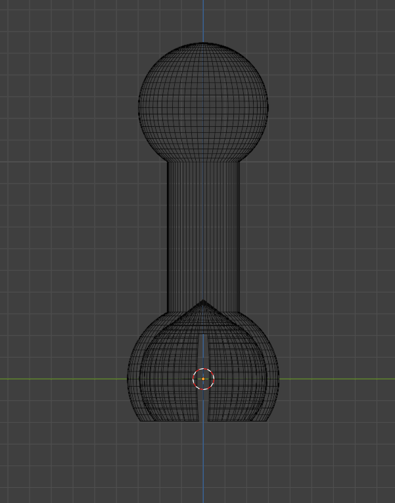The image size is (395, 503).
Task: Click the center of the top sphere
Action: pos(203,103)
